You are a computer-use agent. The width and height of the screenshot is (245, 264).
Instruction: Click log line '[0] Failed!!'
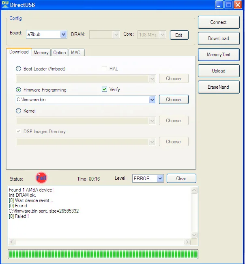[19, 216]
